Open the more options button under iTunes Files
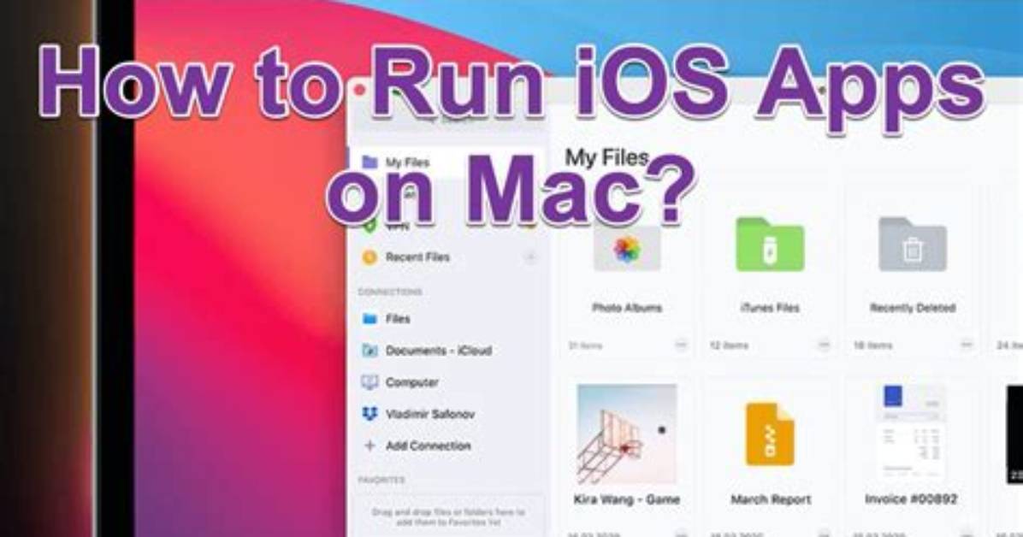The width and height of the screenshot is (1023, 537). 824,345
